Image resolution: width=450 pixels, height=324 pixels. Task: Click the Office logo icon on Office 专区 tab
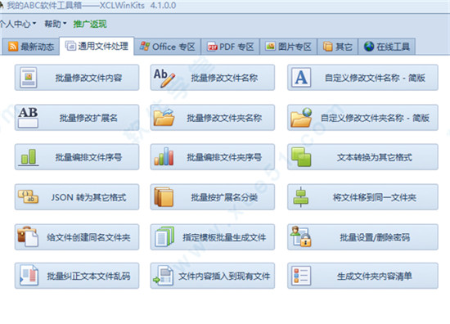pos(144,46)
